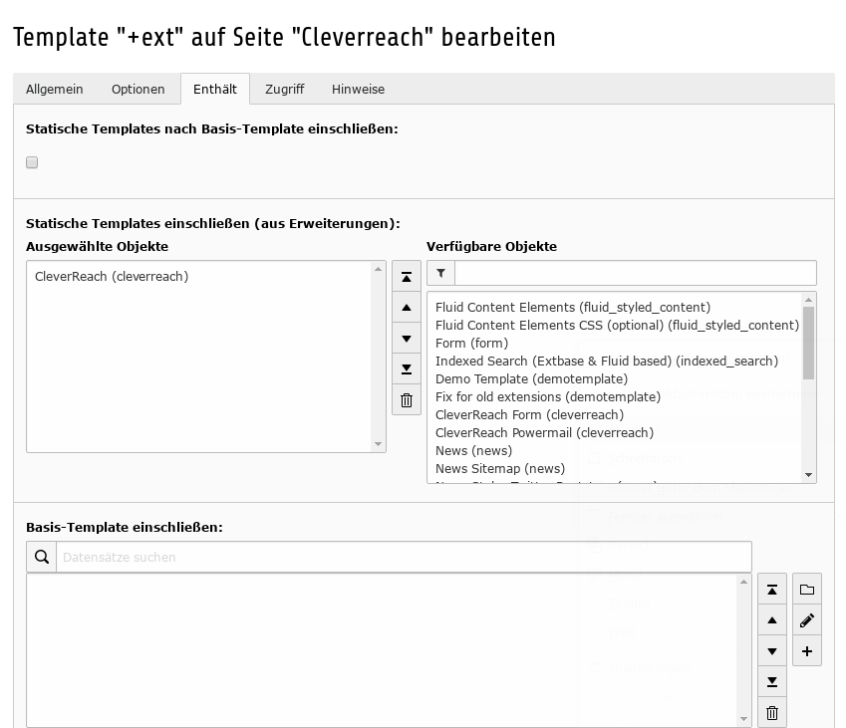The height and width of the screenshot is (728, 846).
Task: Click the magnifier icon beside Datensätze suchen
Action: click(x=42, y=557)
